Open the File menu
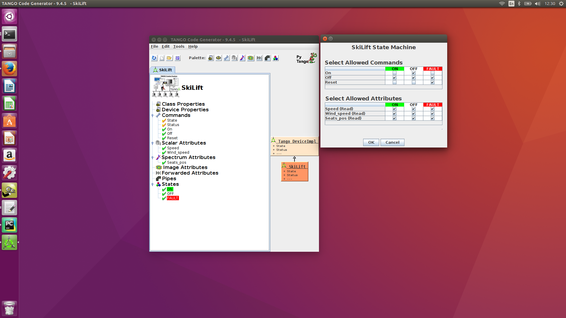This screenshot has width=566, height=318. 154,46
